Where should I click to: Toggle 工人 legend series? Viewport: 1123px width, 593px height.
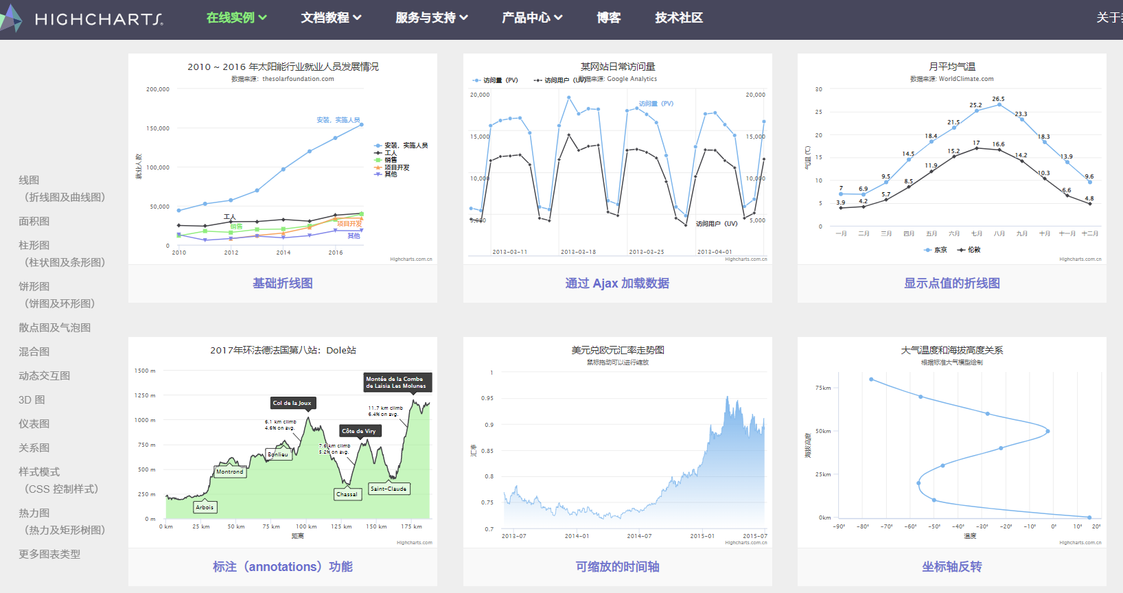385,153
